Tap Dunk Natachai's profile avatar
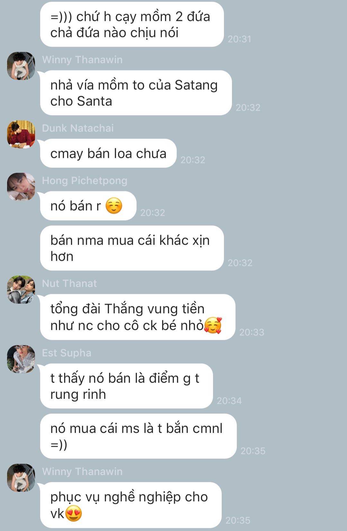The image size is (347, 531). (x=21, y=134)
